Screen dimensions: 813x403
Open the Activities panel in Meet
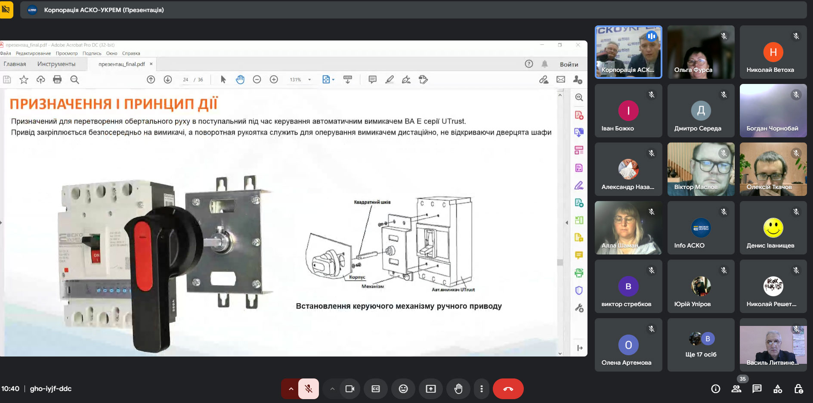coord(778,389)
